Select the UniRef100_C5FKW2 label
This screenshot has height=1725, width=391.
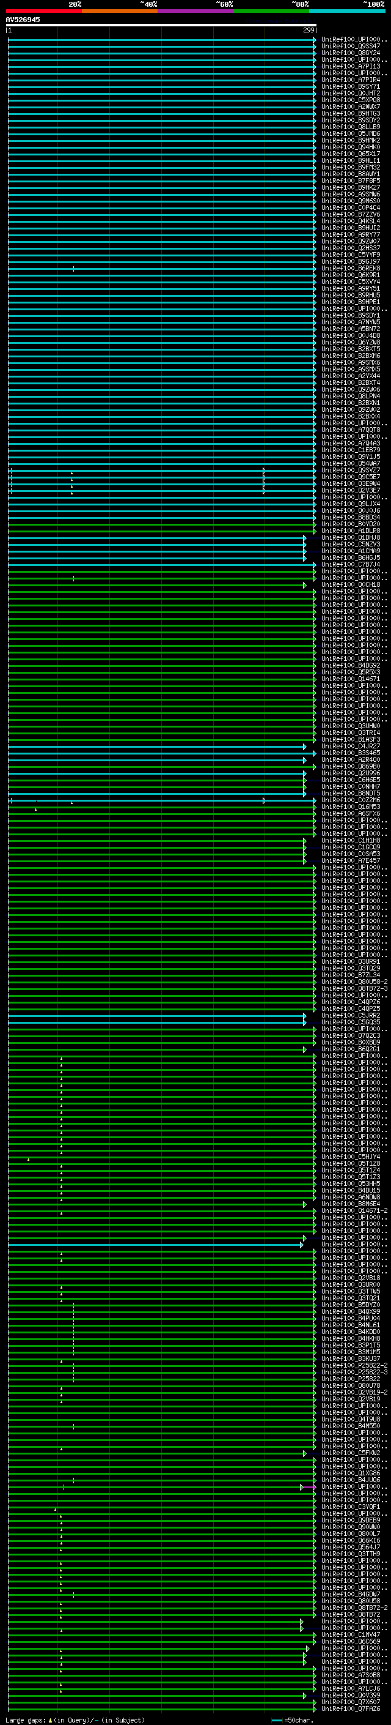[x=351, y=1453]
